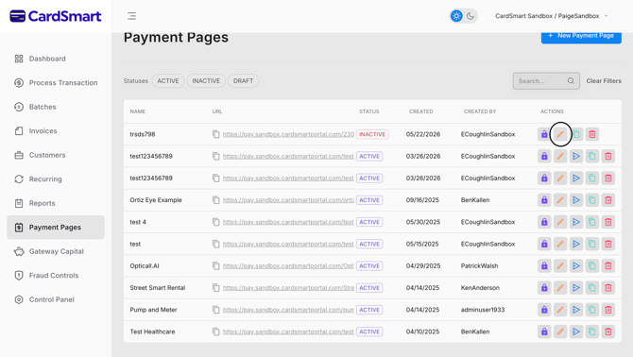Click creator name adminuser1933
This screenshot has height=357, width=633.
point(483,310)
